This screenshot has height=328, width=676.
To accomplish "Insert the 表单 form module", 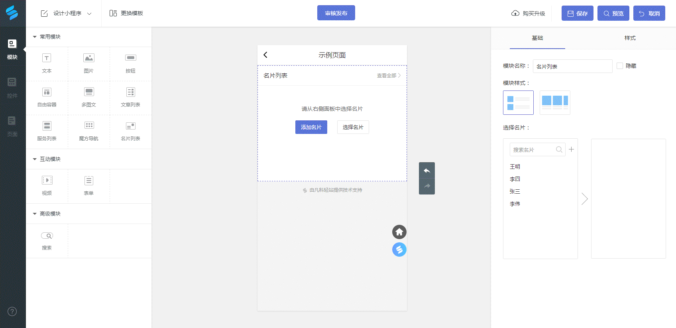I will tap(88, 186).
